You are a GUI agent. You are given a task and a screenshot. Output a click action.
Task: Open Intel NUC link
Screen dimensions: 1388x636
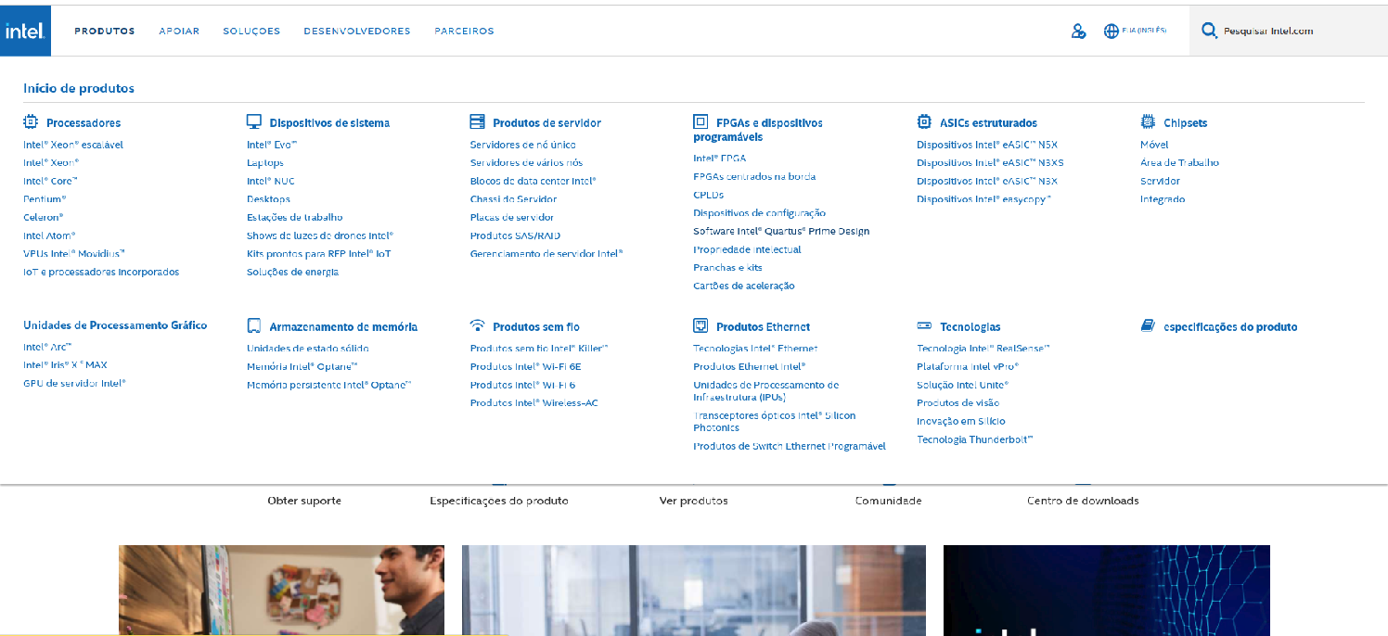tap(271, 181)
